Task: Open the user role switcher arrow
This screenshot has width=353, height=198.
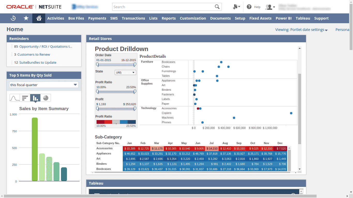Action: click(x=274, y=7)
